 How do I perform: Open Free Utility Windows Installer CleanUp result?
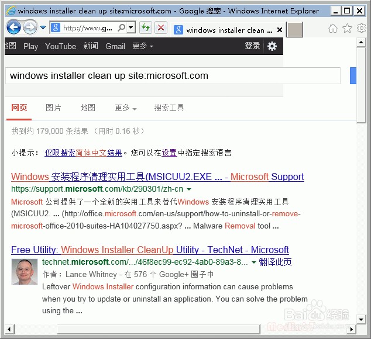150,250
